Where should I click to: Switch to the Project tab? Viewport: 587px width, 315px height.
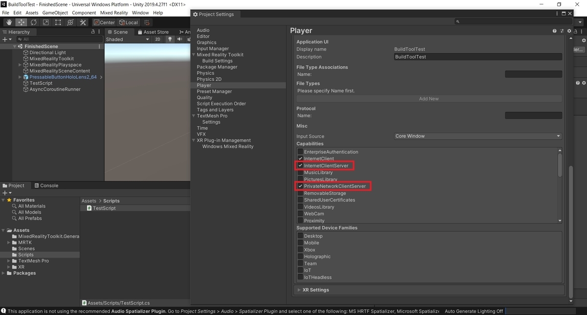click(x=13, y=185)
